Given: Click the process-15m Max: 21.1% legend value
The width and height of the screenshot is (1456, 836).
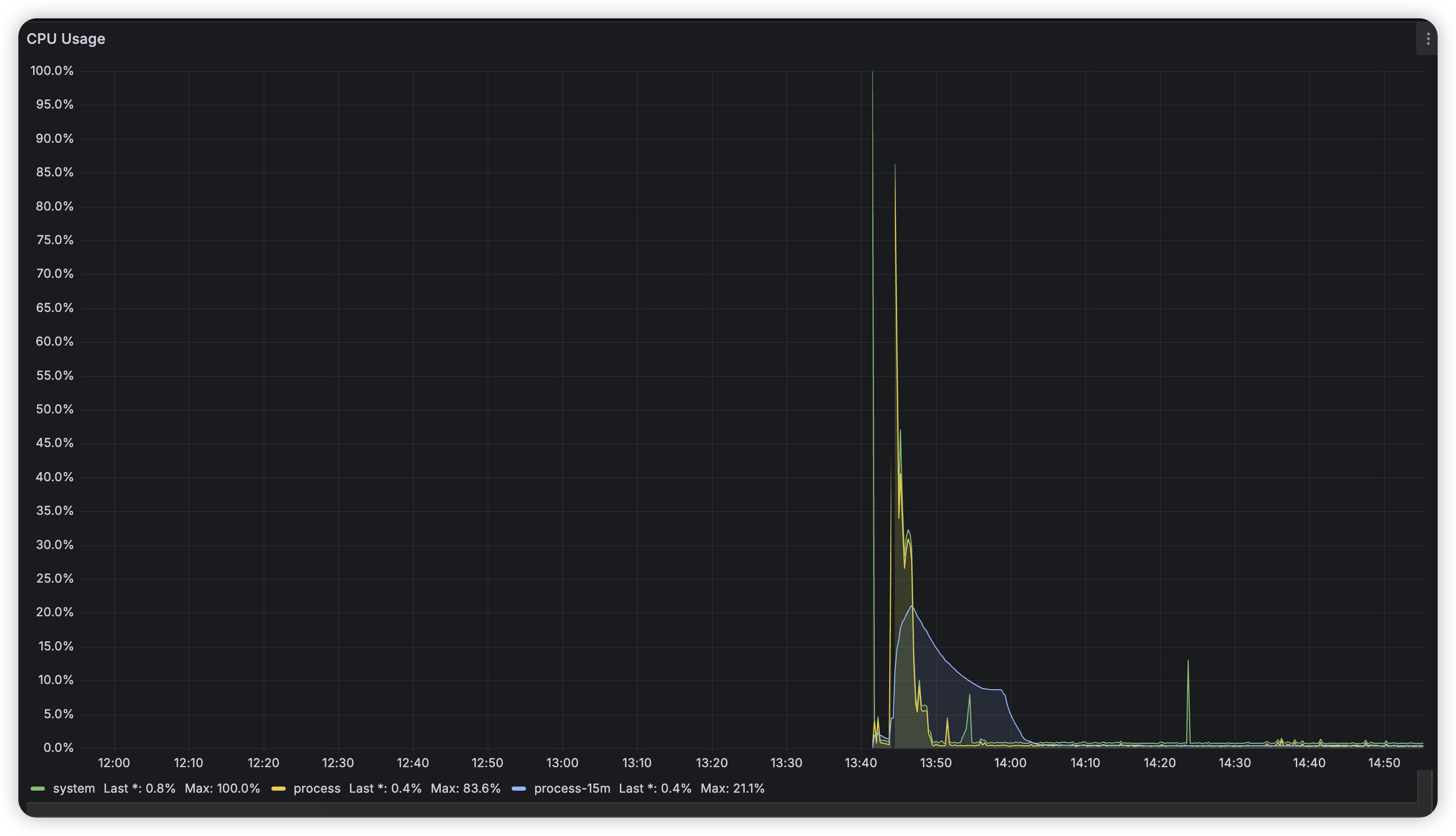Looking at the screenshot, I should pos(732,789).
